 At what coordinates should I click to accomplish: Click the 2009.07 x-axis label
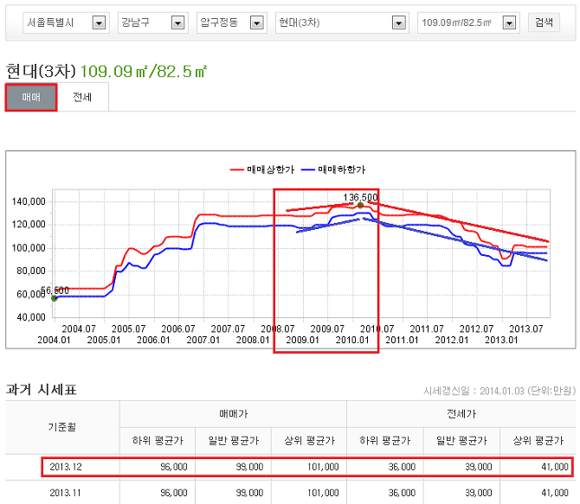pos(327,329)
